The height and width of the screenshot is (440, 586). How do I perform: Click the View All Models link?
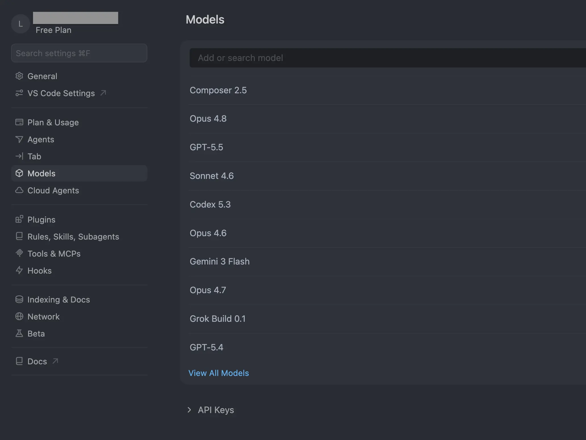coord(219,373)
